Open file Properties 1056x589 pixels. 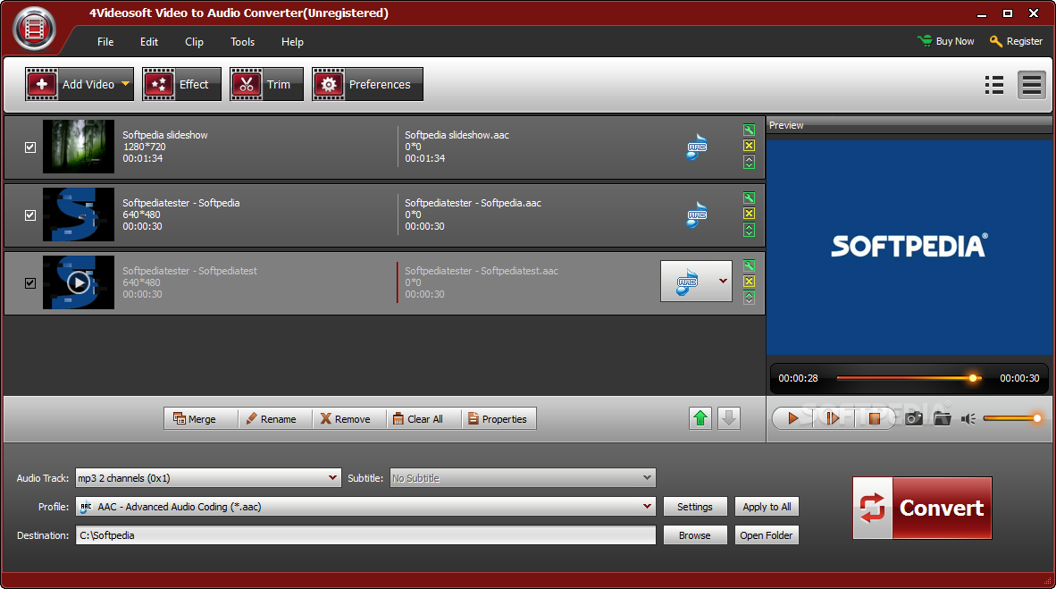pos(499,418)
